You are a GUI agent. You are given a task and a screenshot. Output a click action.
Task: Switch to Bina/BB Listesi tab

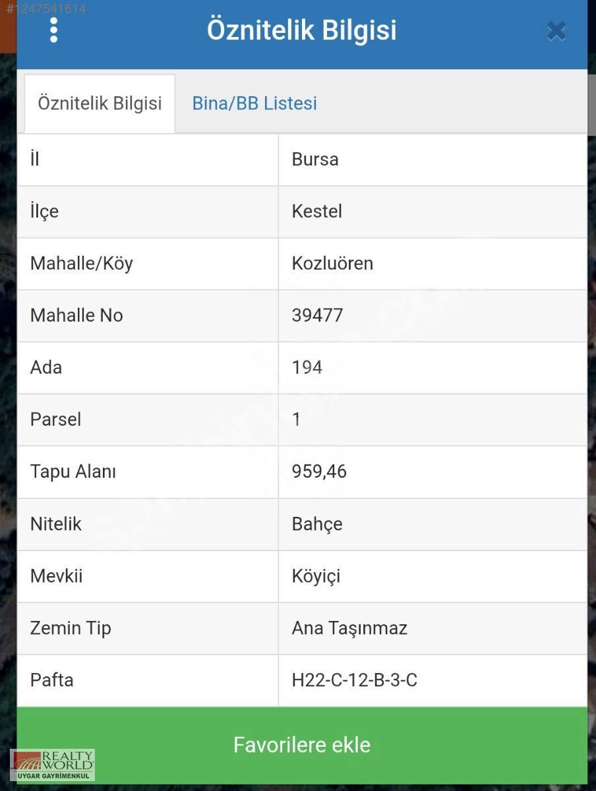coord(254,103)
